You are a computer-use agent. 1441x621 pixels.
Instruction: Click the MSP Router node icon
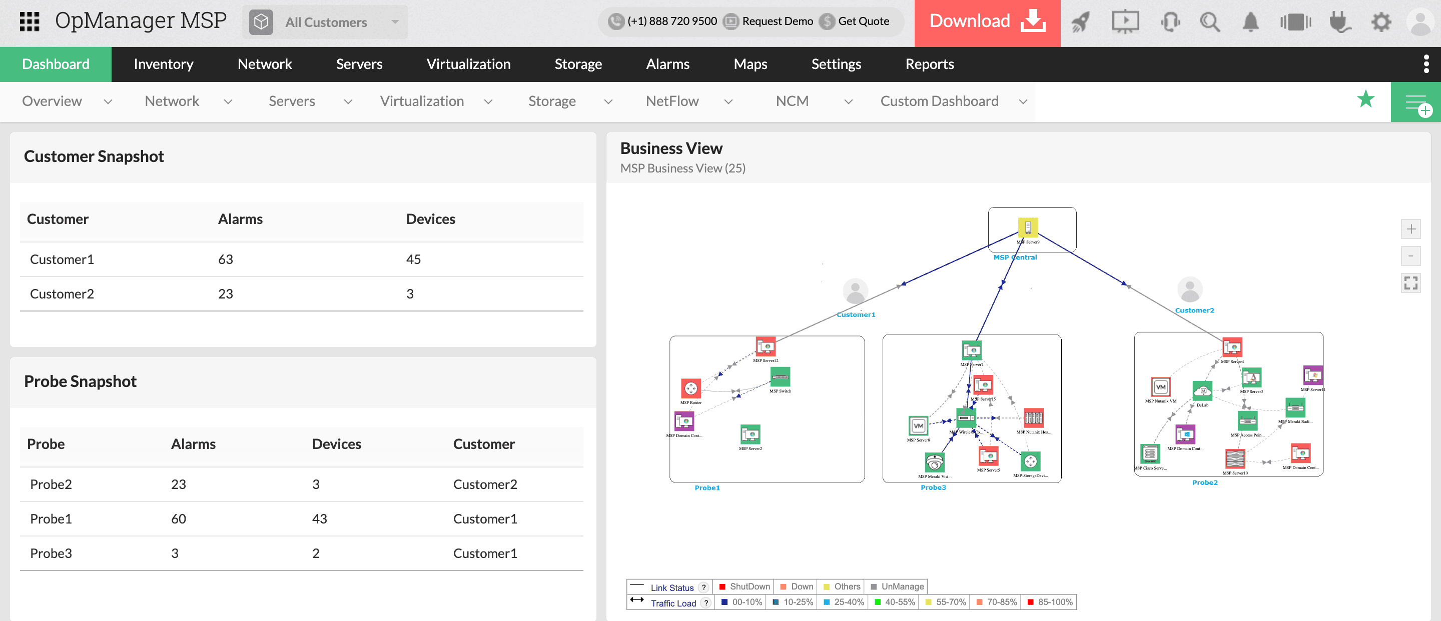pyautogui.click(x=691, y=388)
